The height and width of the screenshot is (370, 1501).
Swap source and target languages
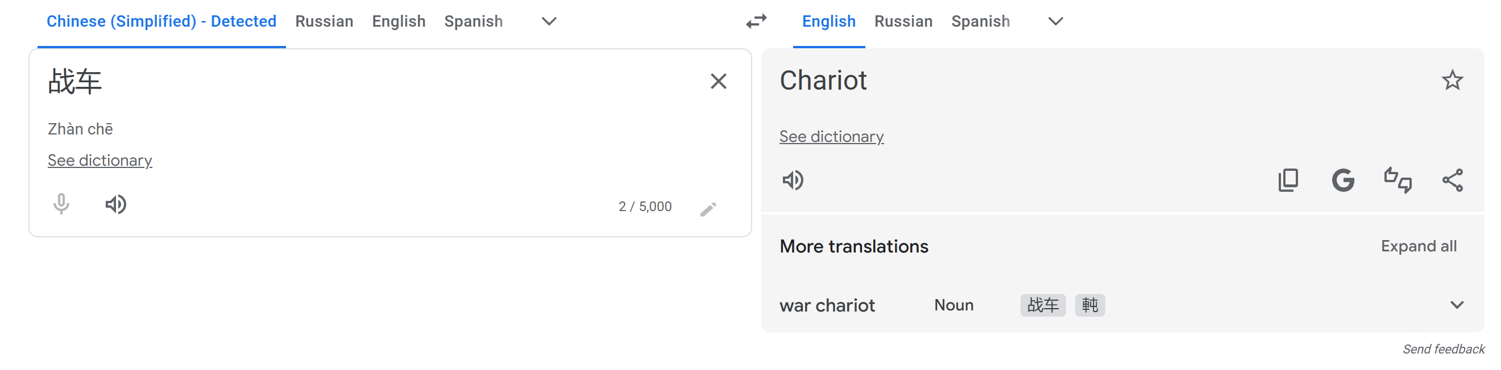tap(756, 22)
